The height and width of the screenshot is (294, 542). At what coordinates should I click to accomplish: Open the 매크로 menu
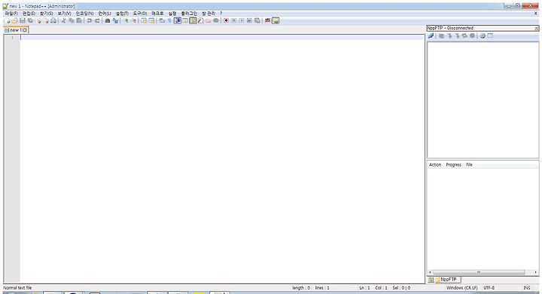(x=157, y=13)
